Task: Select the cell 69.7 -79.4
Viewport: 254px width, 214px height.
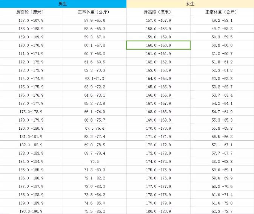Action: point(95,153)
